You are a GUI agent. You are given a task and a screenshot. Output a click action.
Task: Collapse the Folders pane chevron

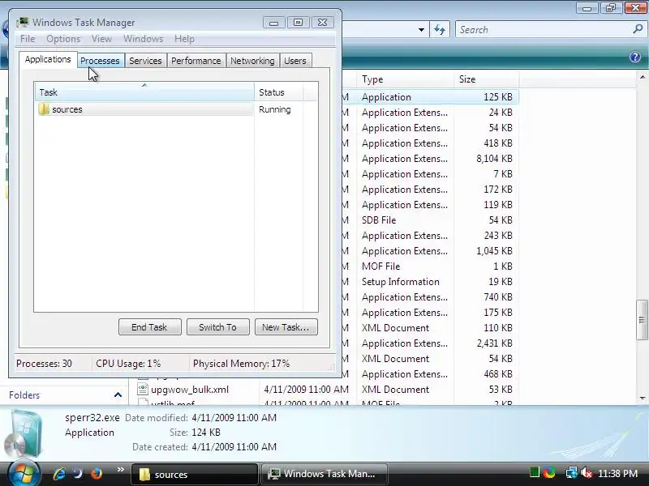tap(118, 395)
